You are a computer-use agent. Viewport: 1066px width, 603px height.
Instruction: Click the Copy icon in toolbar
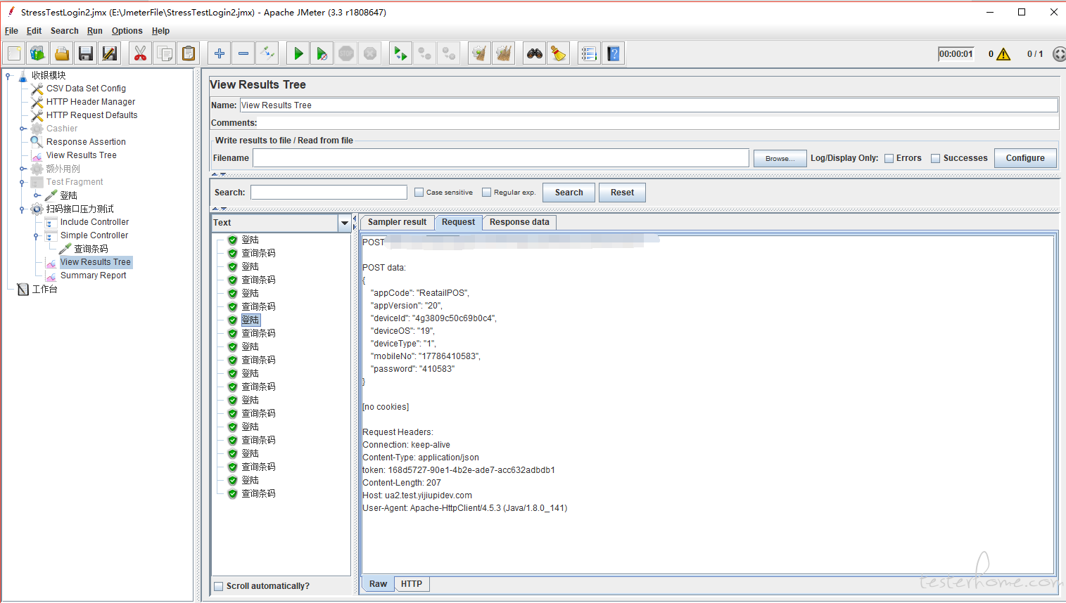[165, 53]
